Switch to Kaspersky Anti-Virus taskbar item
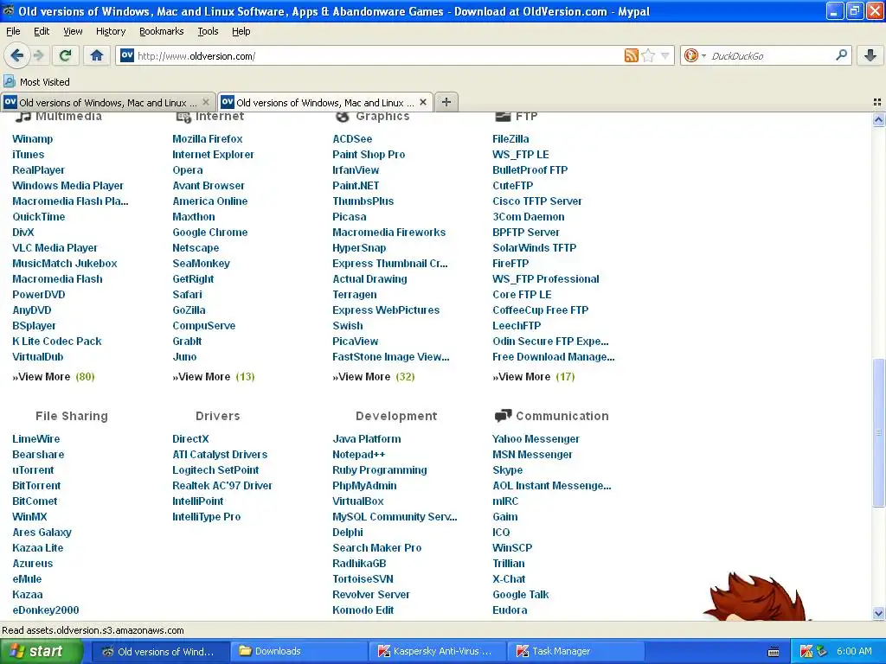Image resolution: width=886 pixels, height=664 pixels. [x=437, y=651]
